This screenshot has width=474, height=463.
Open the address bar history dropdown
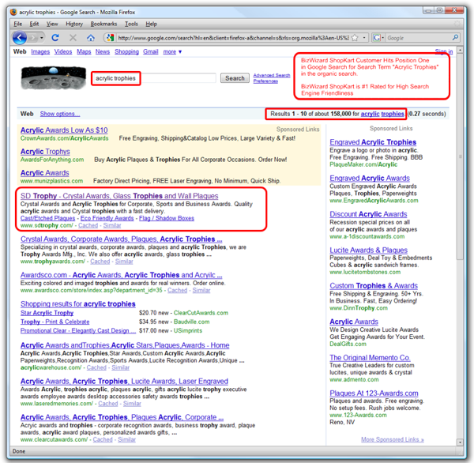click(364, 38)
